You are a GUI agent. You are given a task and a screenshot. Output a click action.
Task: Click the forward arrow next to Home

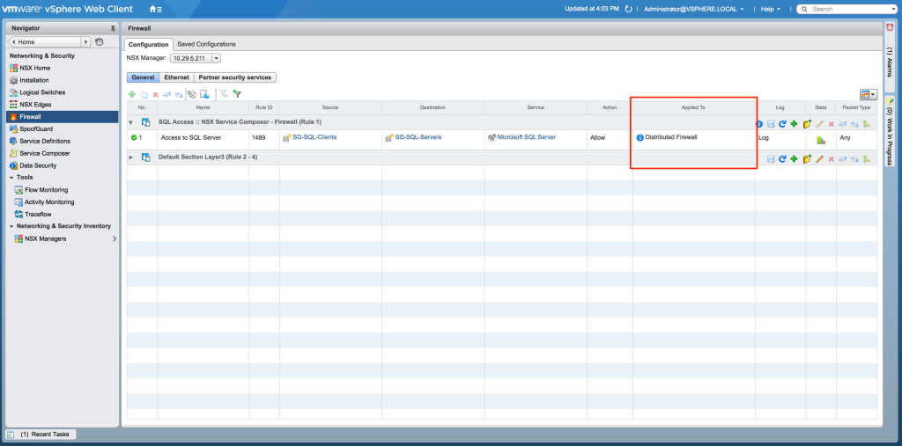pyautogui.click(x=86, y=42)
